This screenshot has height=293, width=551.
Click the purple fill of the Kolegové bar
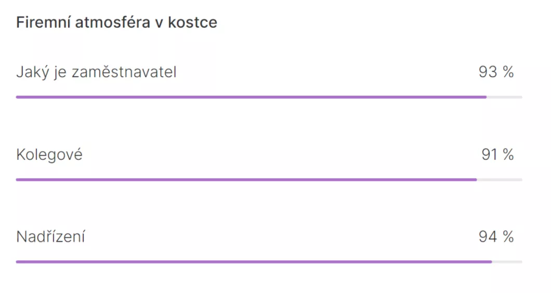246,180
